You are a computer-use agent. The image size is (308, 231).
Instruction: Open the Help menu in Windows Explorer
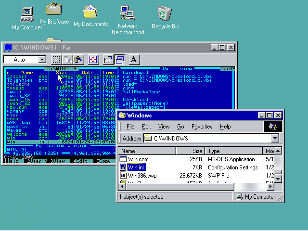(225, 127)
